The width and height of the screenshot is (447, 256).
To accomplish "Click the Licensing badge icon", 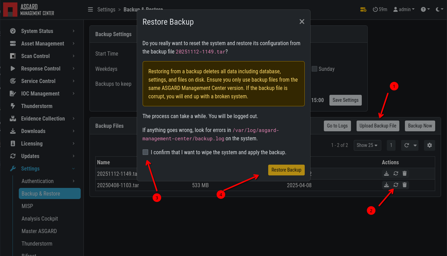I will tap(13, 143).
